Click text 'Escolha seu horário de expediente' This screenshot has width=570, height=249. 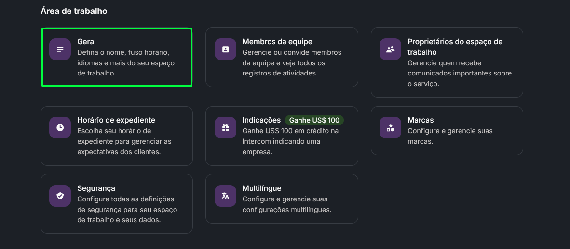tap(114, 136)
